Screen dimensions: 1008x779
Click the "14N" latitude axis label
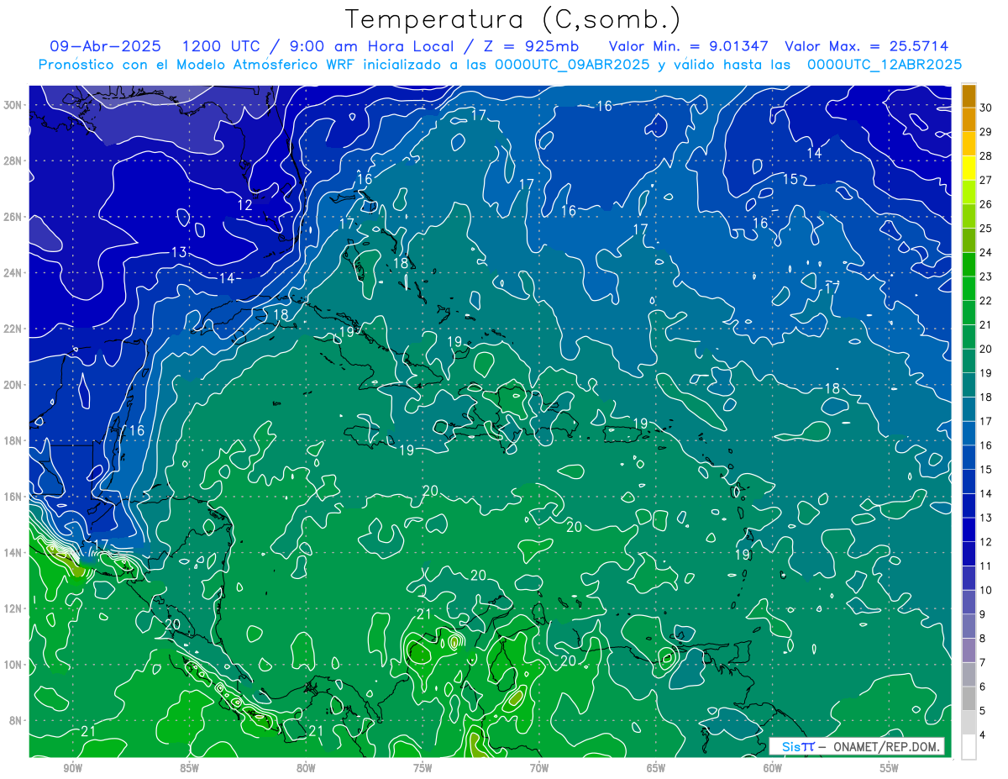(x=14, y=553)
